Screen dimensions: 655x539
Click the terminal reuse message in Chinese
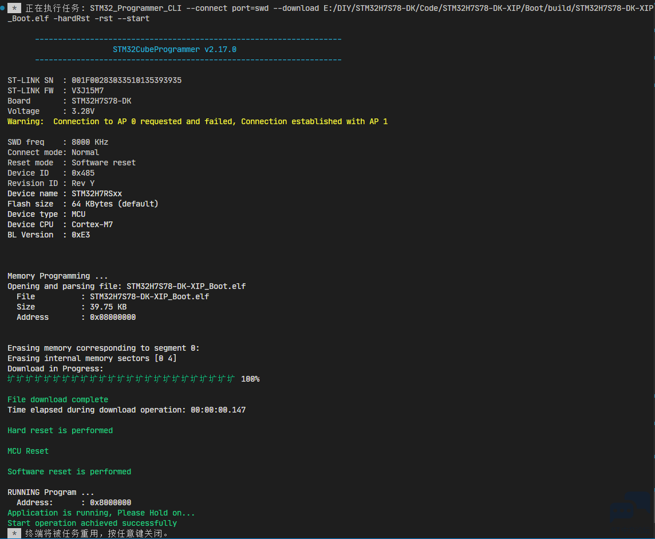tap(97, 534)
